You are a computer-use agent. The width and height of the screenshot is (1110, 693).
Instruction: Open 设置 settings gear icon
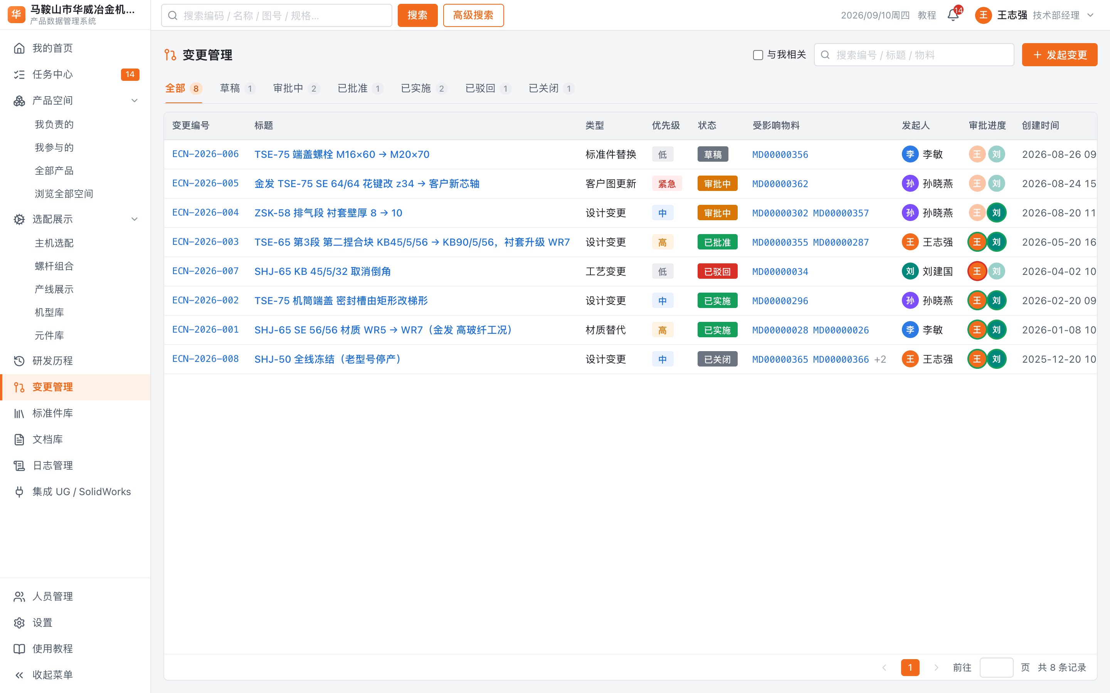(19, 623)
